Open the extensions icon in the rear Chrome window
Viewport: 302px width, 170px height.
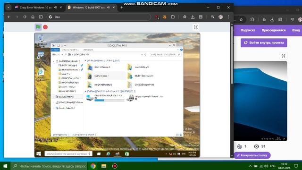tap(252, 19)
